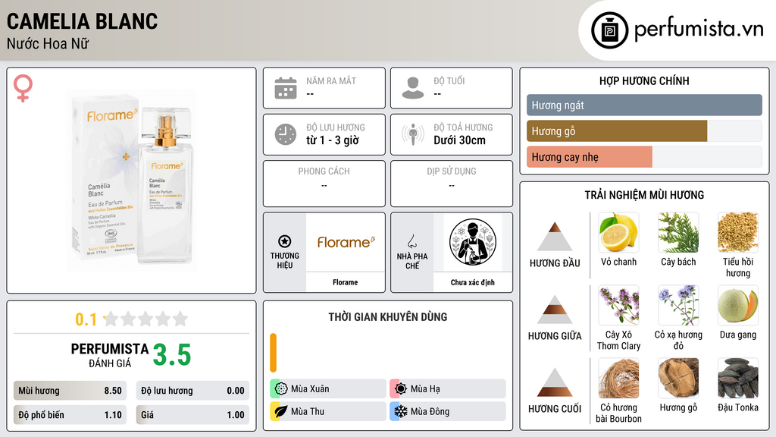
Task: Click the 'Dưới 30cm' value
Action: 460,140
